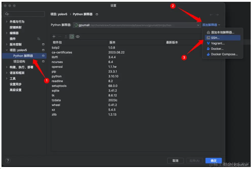Expand the 版本控制 settings group
Viewport: 252px width, 169px height.
coord(7,44)
